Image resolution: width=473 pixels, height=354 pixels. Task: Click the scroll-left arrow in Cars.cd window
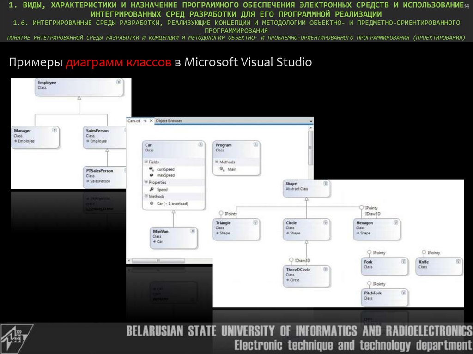point(129,260)
